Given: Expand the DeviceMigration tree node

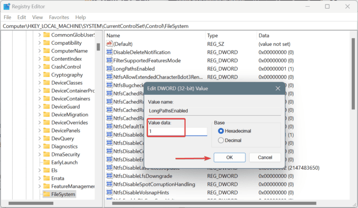Looking at the screenshot, I should point(39,115).
